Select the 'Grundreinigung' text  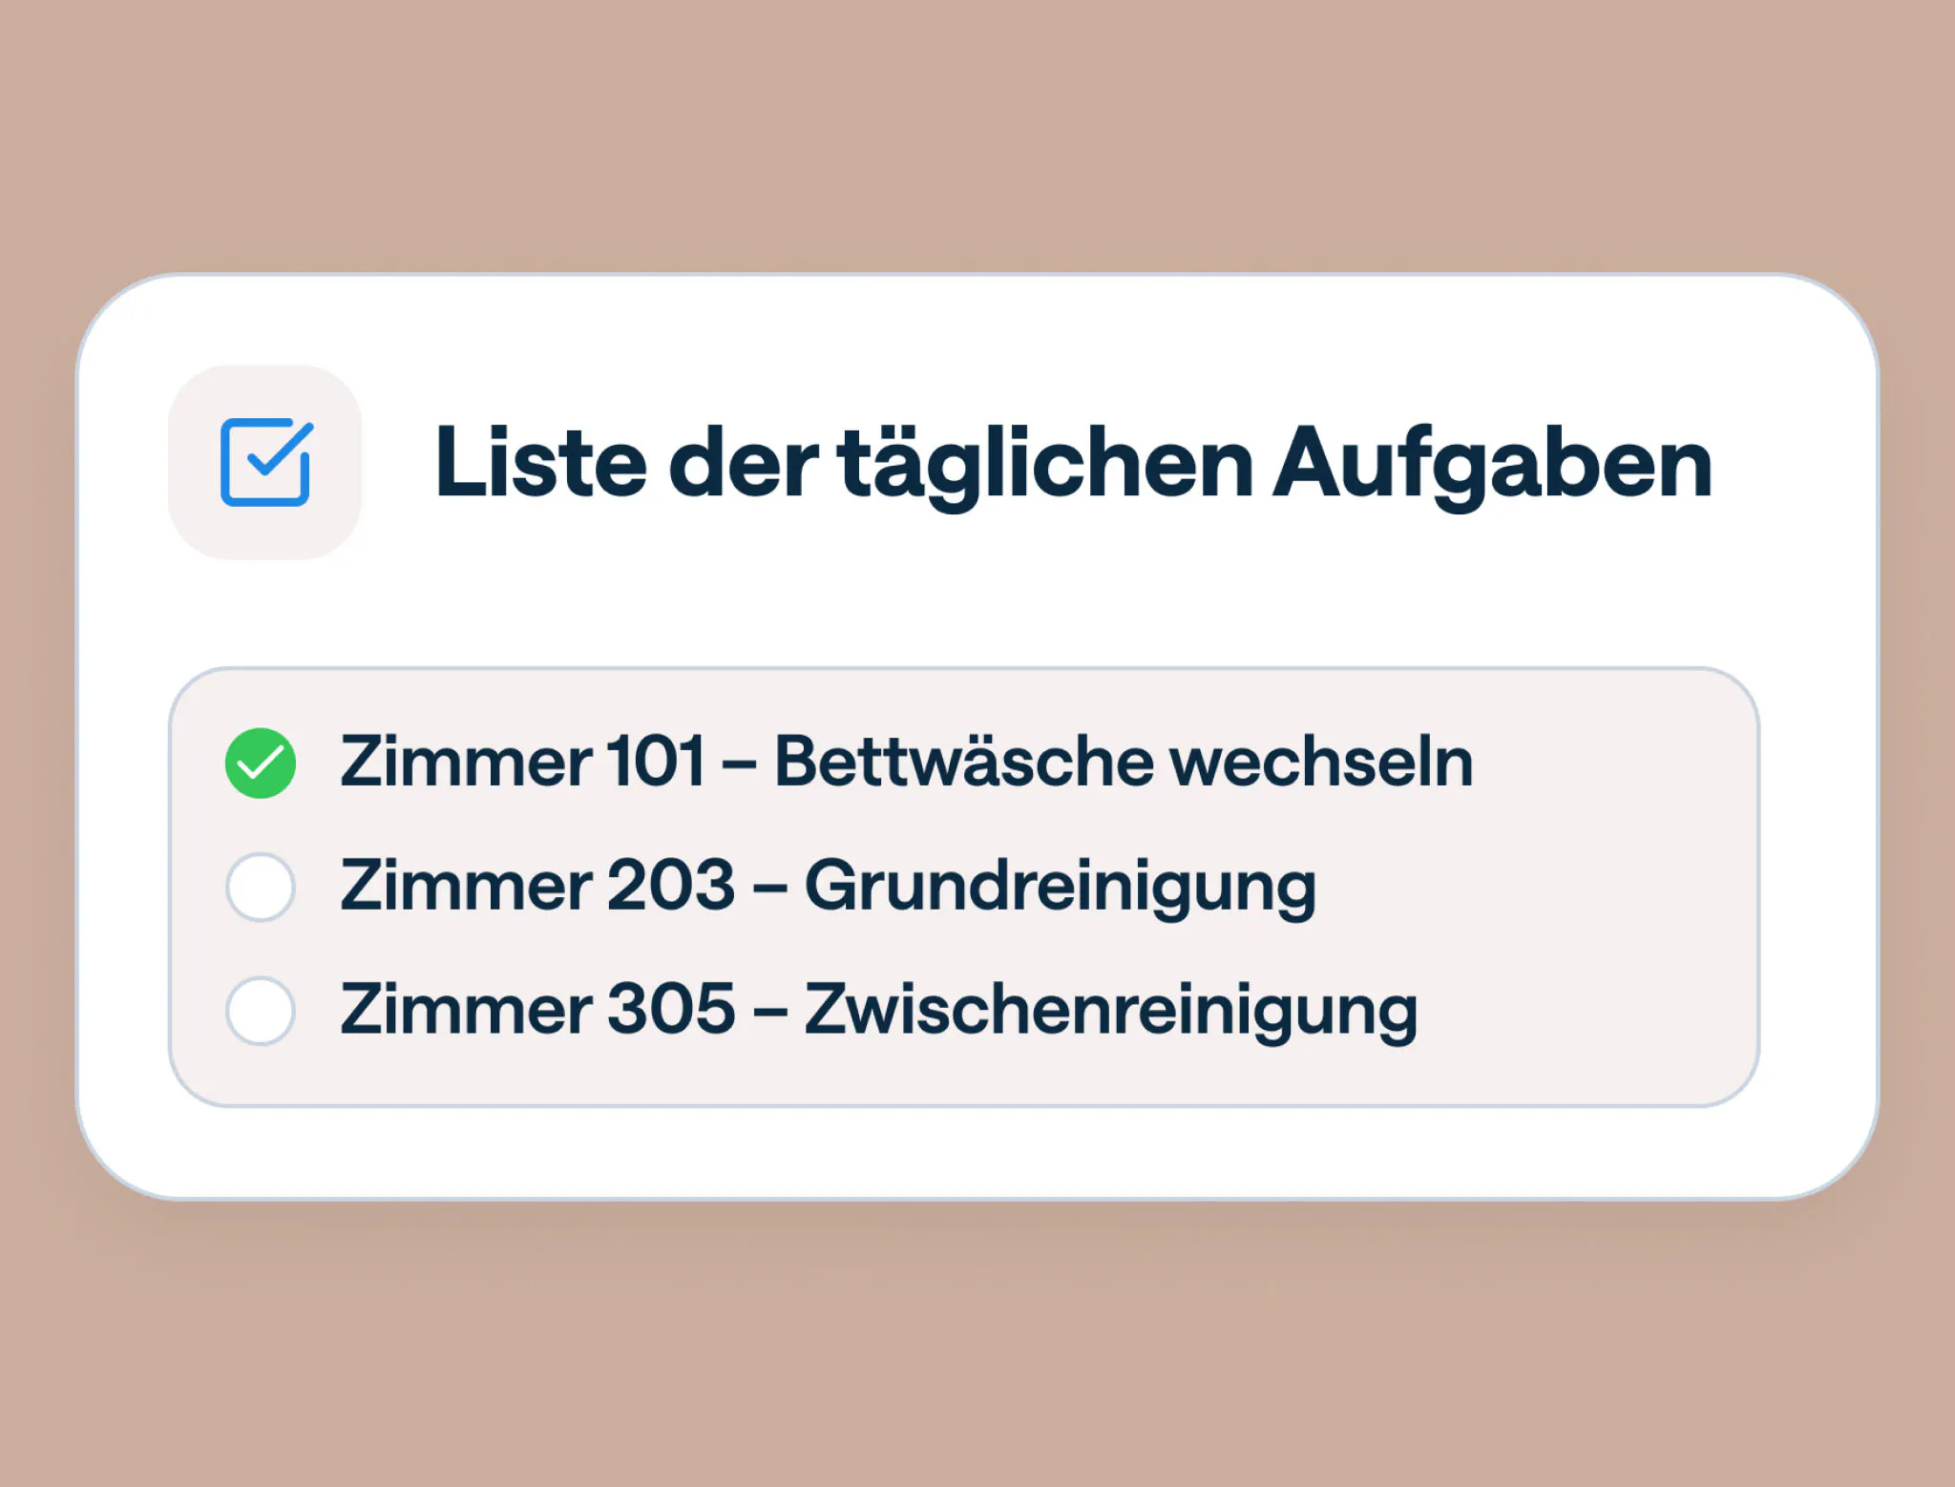pyautogui.click(x=1060, y=887)
